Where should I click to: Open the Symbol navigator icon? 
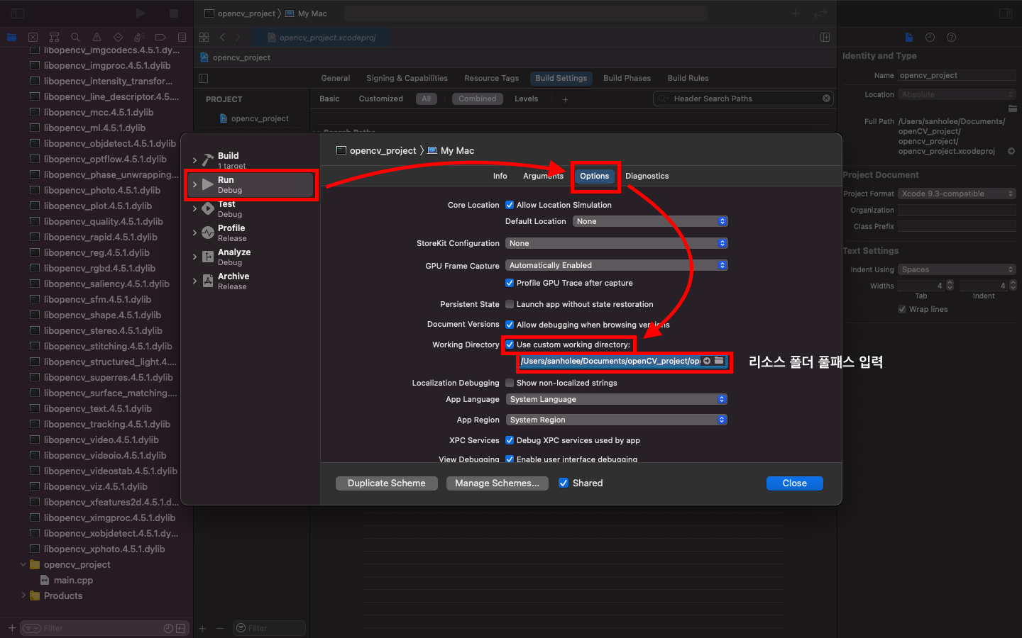pos(54,37)
